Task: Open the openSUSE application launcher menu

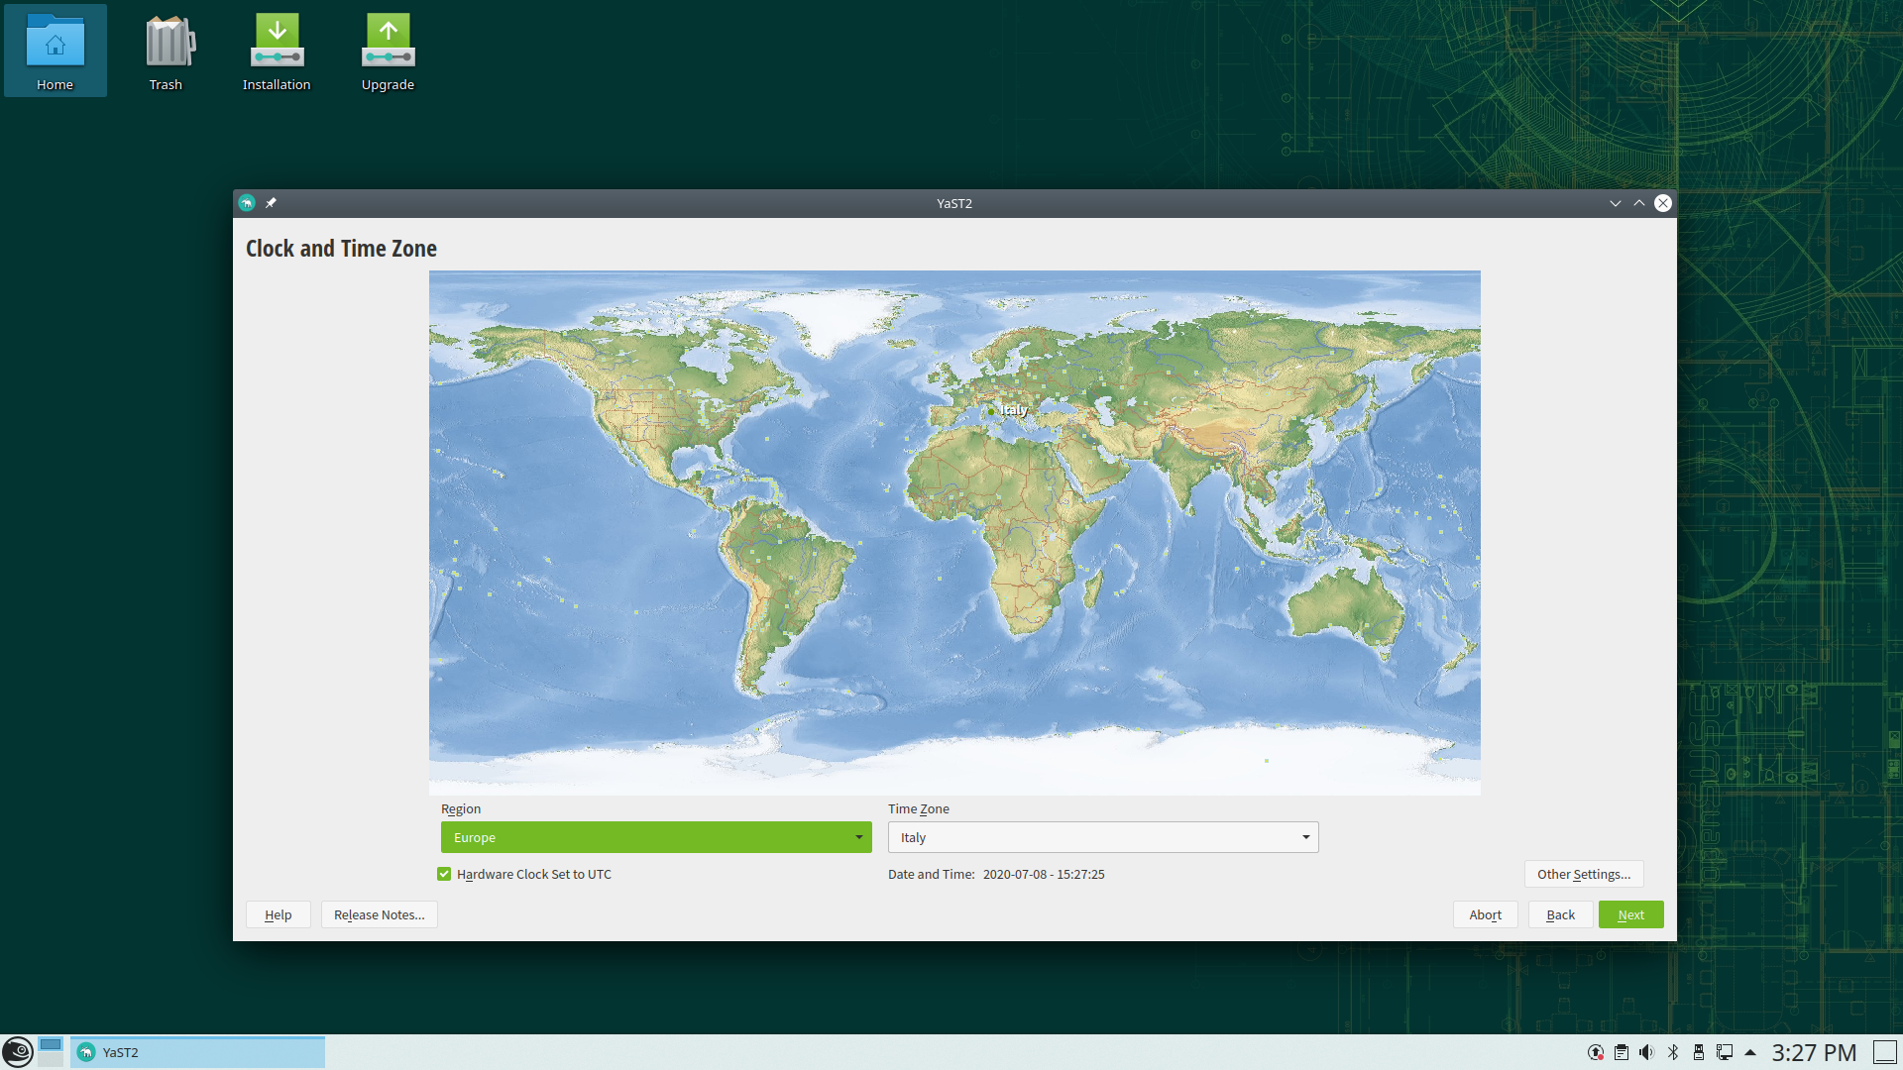Action: click(17, 1051)
